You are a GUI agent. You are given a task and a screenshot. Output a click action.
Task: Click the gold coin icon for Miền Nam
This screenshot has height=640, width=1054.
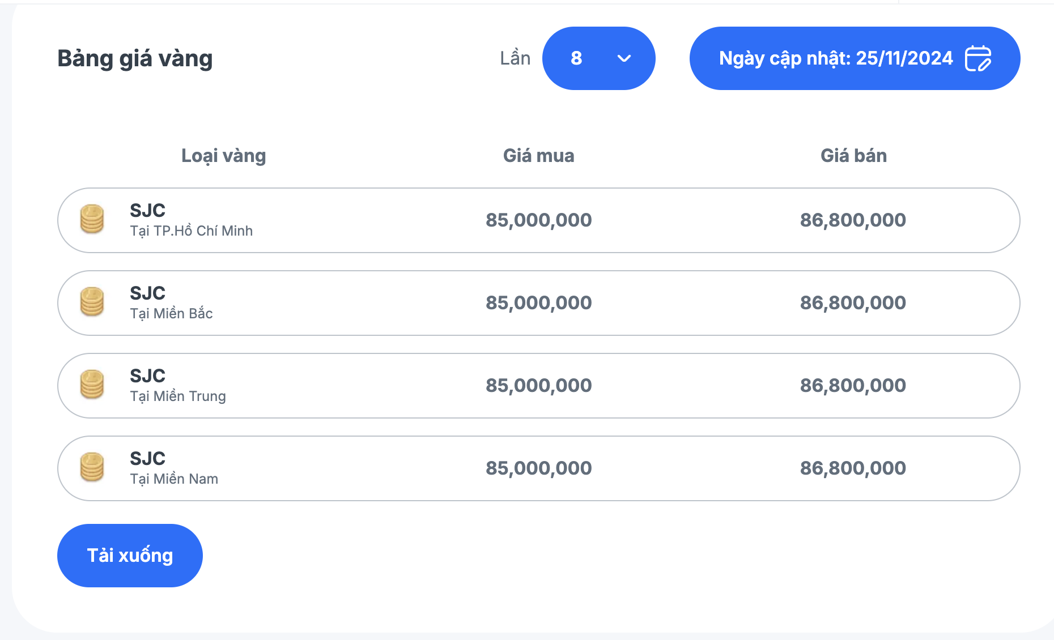(92, 468)
